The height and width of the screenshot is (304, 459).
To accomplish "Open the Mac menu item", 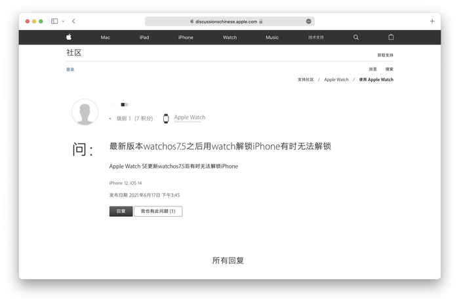I will [x=106, y=37].
